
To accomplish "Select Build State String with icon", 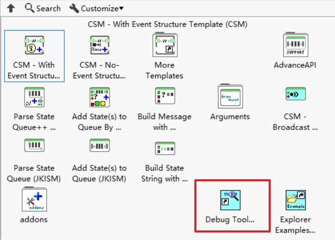I will tap(165, 148).
